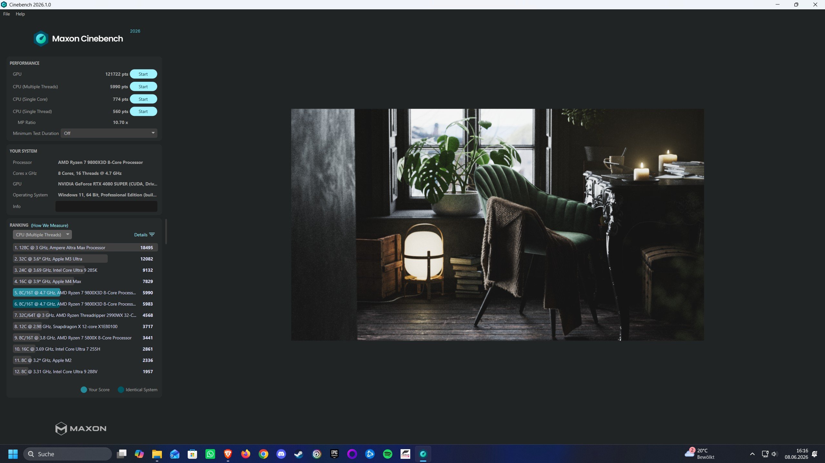Select the Intel Core Ultra 7 255H row

(85, 349)
